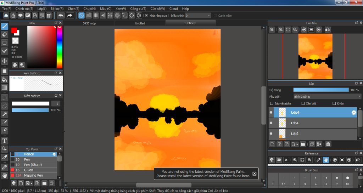Select the Eraser tool in left toolbar
The width and height of the screenshot is (363, 193).
[4, 34]
